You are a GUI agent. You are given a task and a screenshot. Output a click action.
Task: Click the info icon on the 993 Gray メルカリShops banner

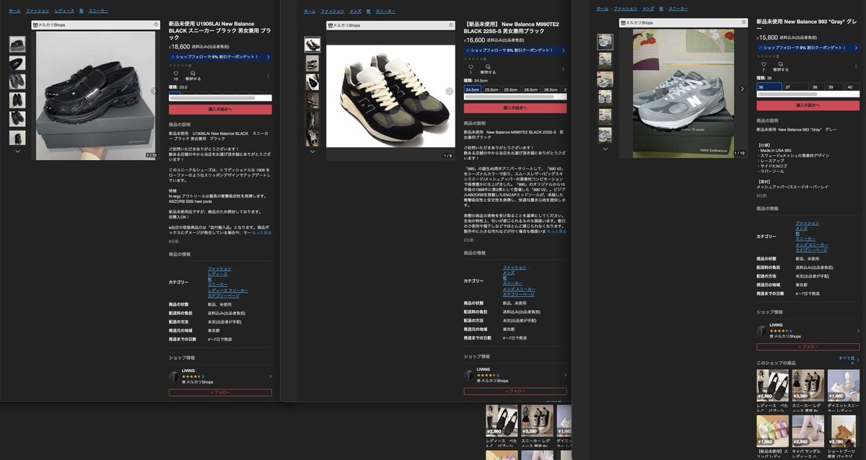[x=744, y=23]
